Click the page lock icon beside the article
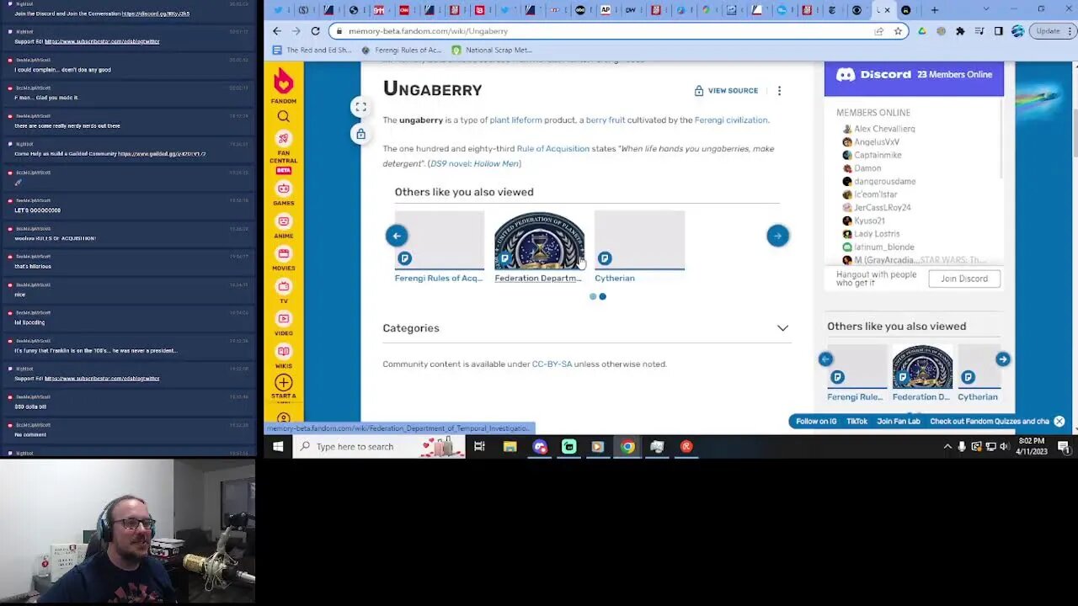Viewport: 1078px width, 606px height. [x=360, y=134]
